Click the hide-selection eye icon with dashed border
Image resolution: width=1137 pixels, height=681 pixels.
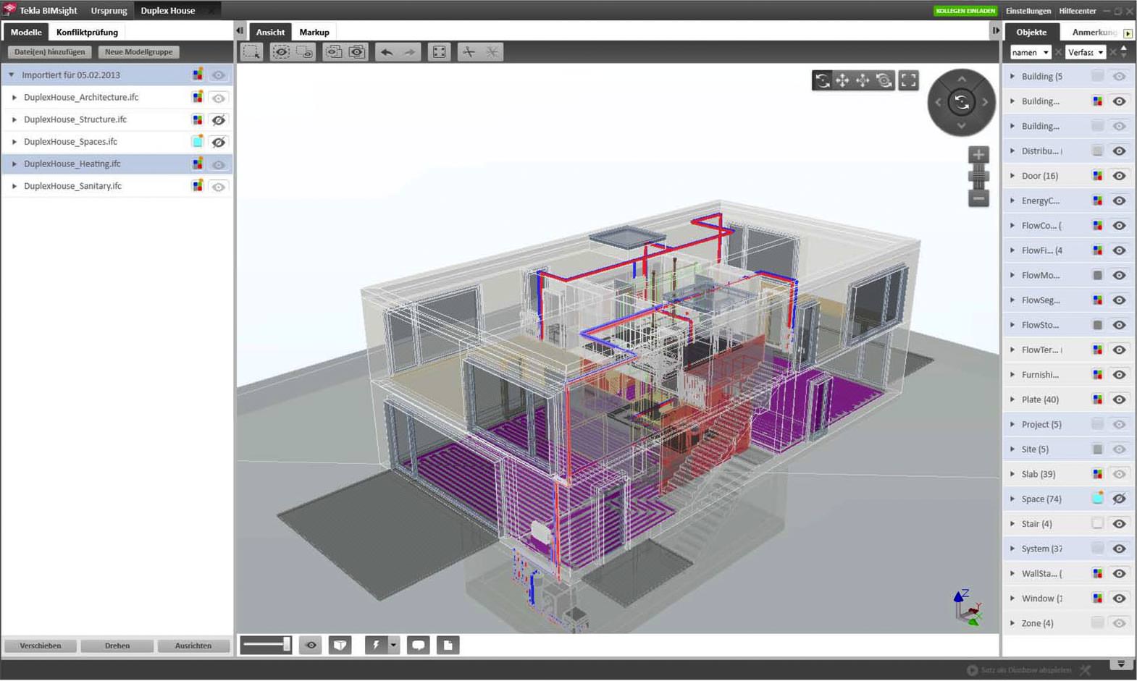coord(281,52)
